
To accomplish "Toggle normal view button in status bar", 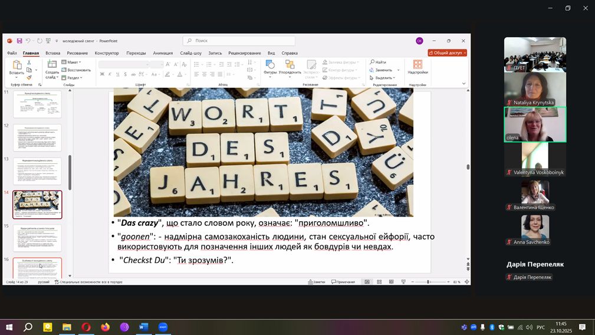I will coord(367,282).
